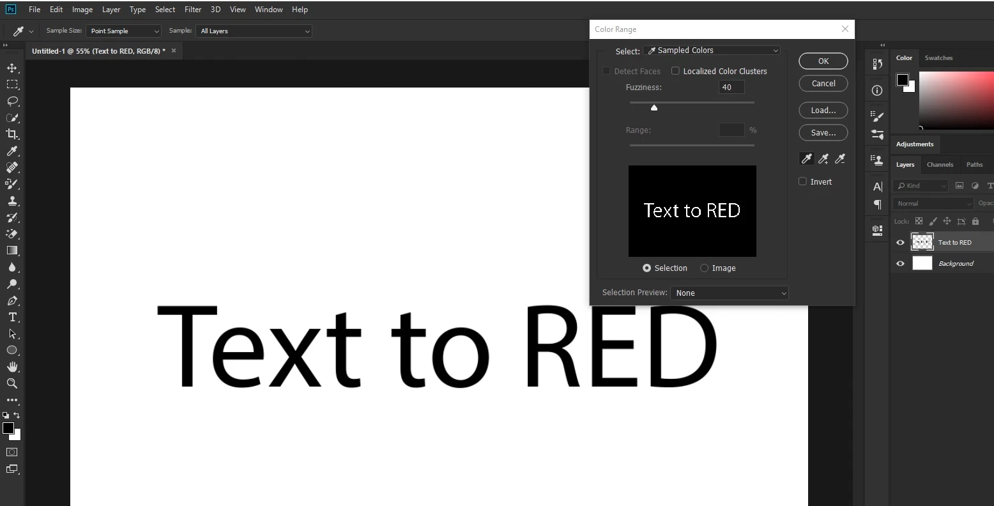This screenshot has width=994, height=506.
Task: Hide the Text to RED layer
Action: 901,242
